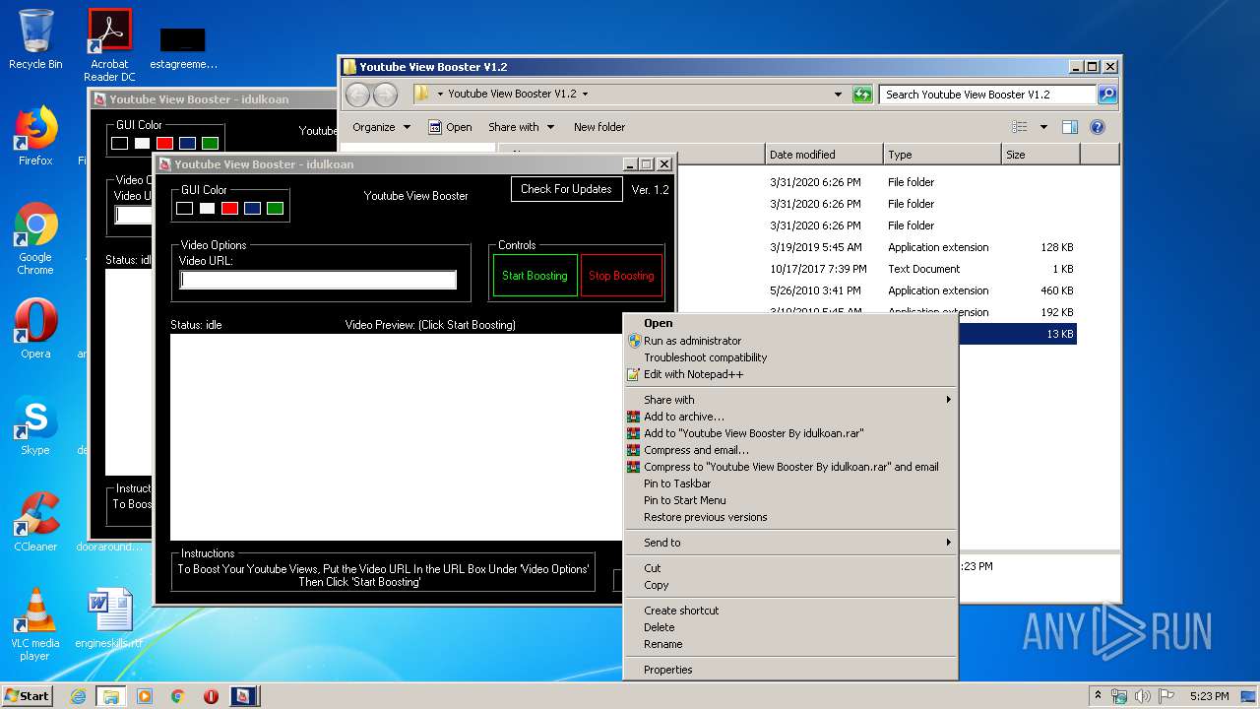Open Firefox desktop shortcut
The width and height of the screenshot is (1260, 709).
(x=35, y=136)
